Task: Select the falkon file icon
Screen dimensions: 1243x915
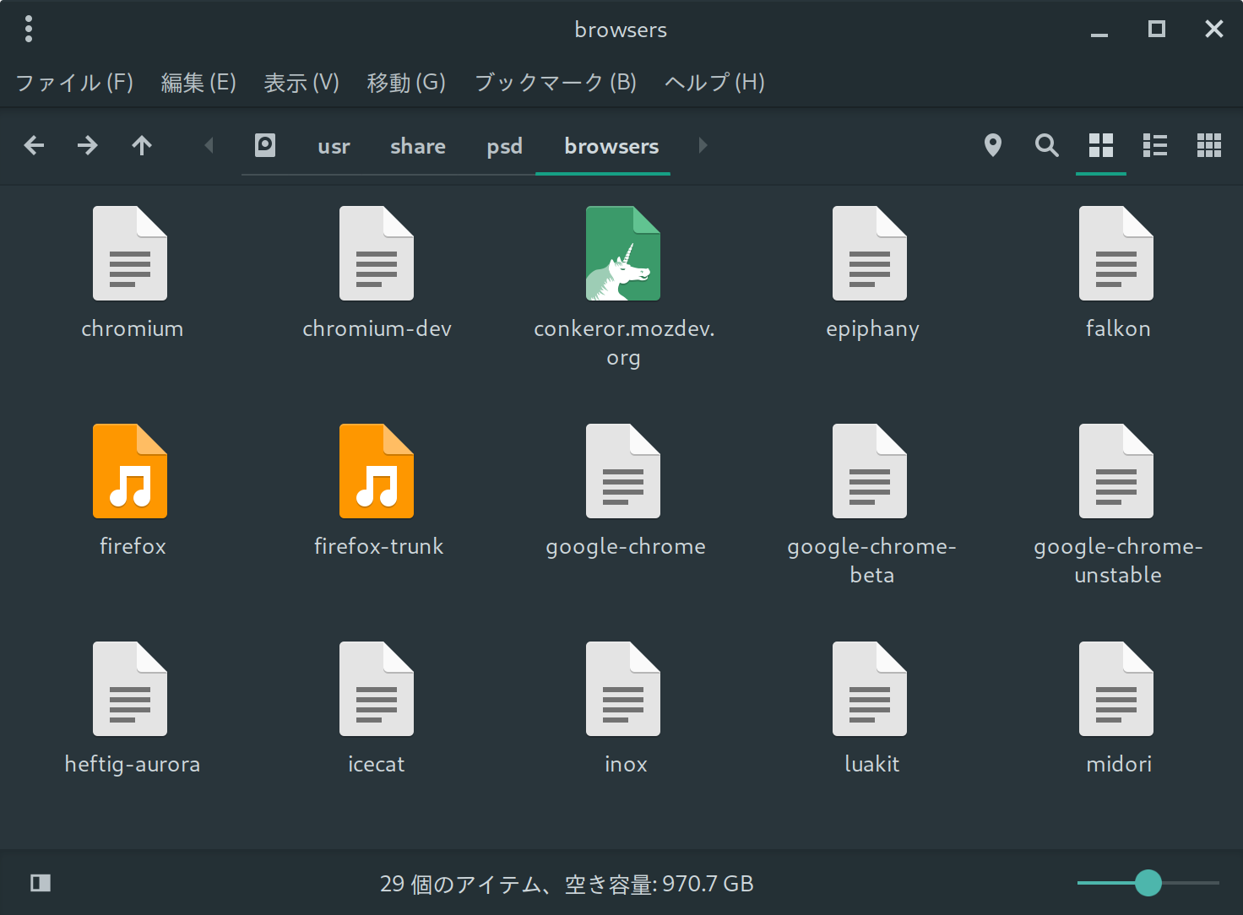Action: coord(1116,253)
